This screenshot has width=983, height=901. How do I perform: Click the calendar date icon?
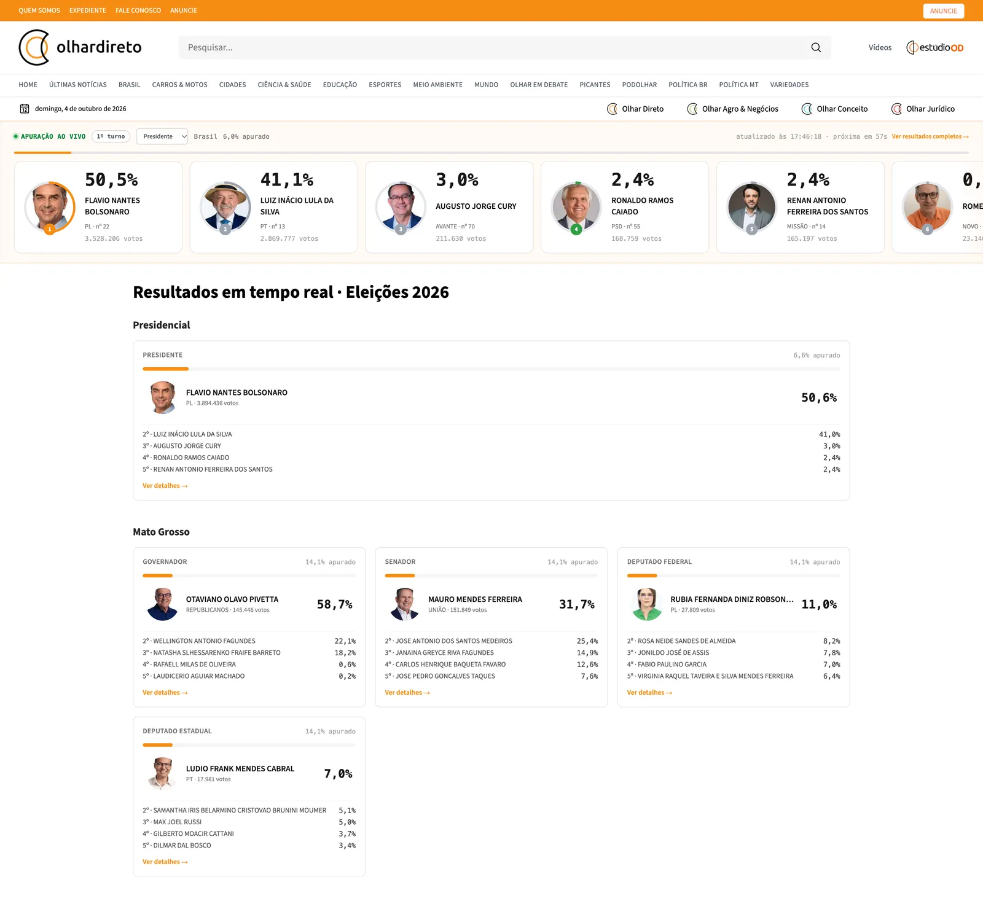[25, 109]
